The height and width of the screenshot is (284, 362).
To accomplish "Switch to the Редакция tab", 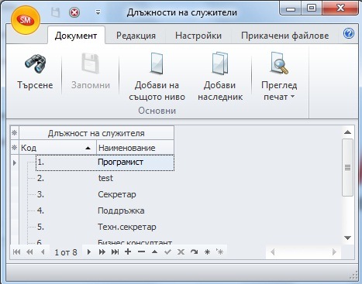I will (136, 36).
